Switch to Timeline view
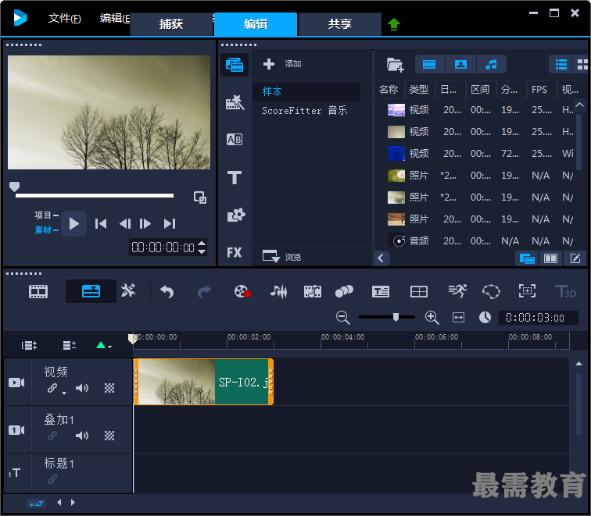 [91, 291]
